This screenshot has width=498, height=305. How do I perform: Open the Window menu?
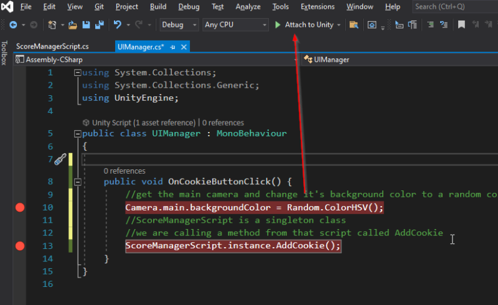[x=360, y=7]
